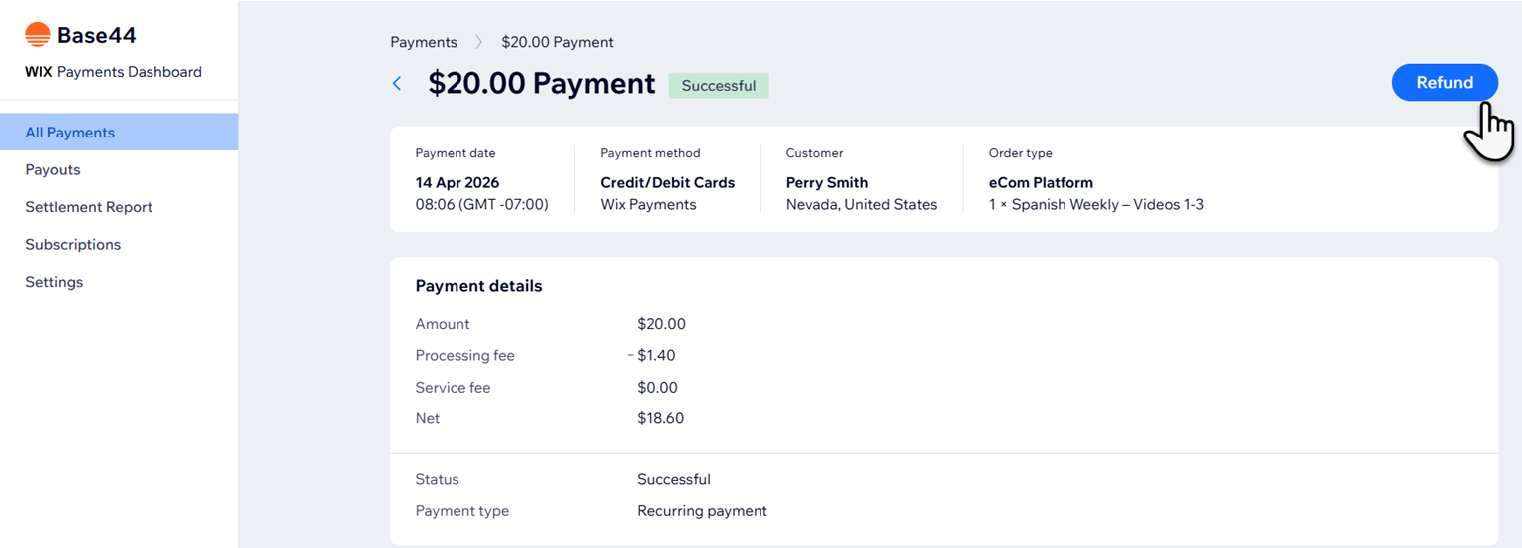Click the $20.00 Payment breadcrumb
Image resolution: width=1522 pixels, height=548 pixels.
[x=557, y=42]
